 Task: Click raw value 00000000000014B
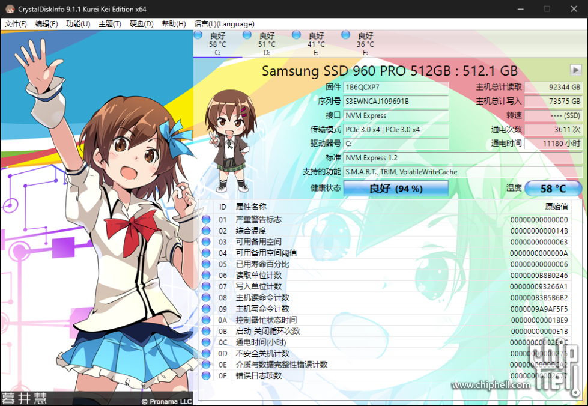pyautogui.click(x=539, y=231)
